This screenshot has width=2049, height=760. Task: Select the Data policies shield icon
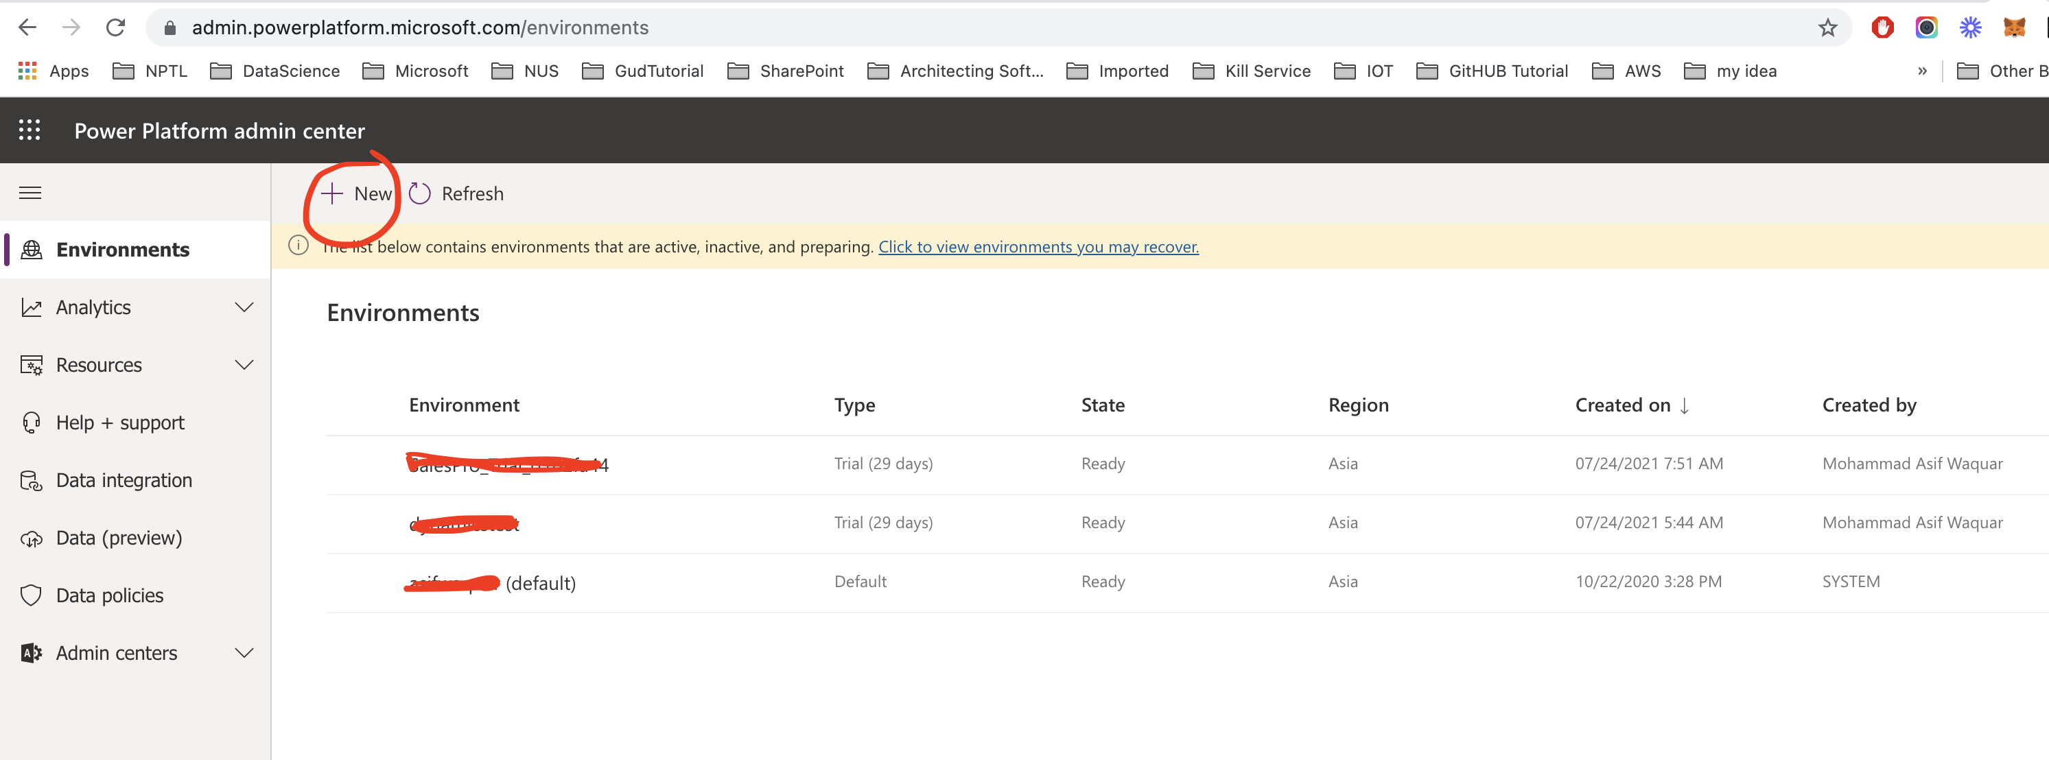(31, 594)
